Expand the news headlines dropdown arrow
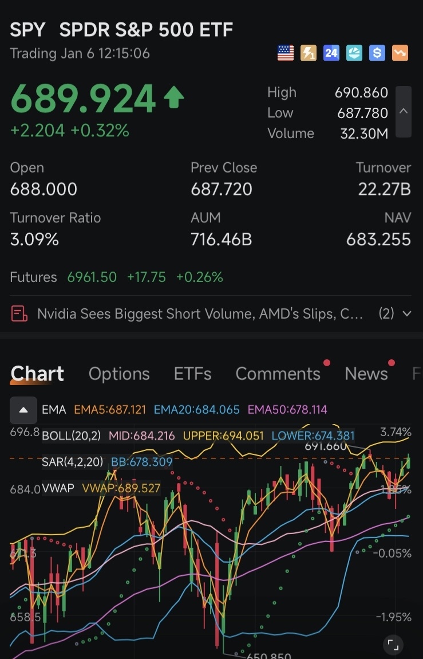This screenshot has height=659, width=423. (x=406, y=313)
